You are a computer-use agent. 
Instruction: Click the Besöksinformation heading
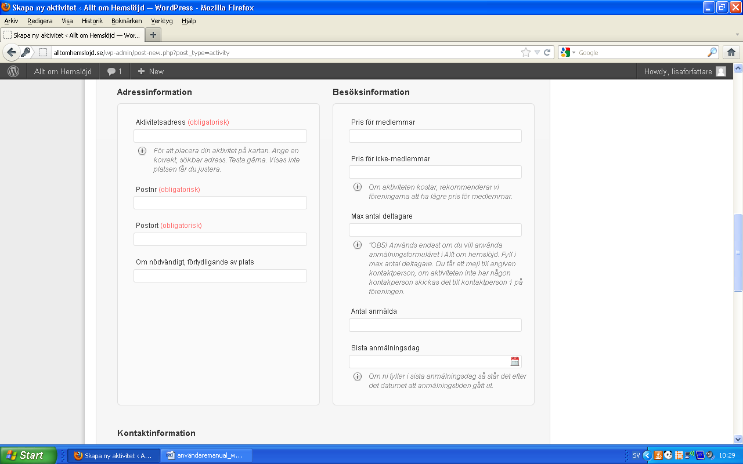(x=371, y=92)
